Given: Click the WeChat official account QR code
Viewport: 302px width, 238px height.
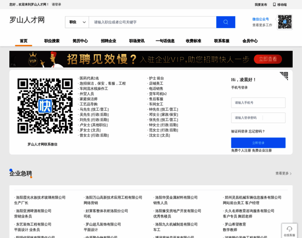Looking at the screenshot, I should (285, 22).
